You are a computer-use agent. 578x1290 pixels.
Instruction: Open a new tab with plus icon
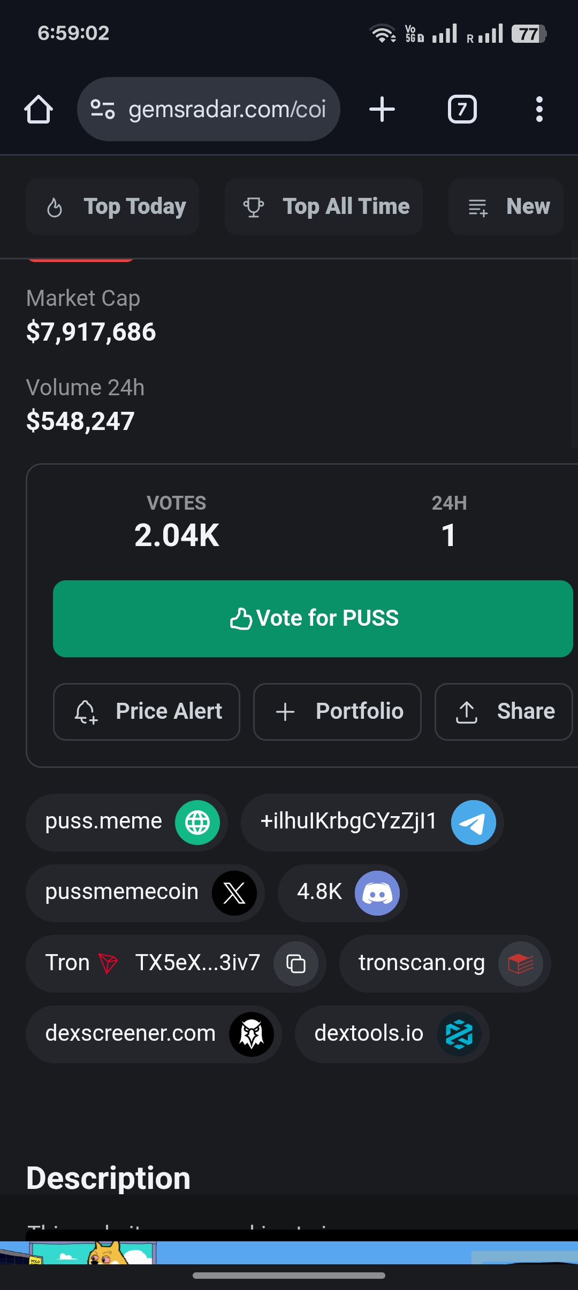click(x=382, y=109)
